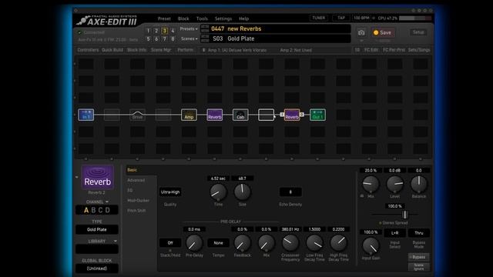
Task: Select the highlighted Reverb 2 block
Action: (x=292, y=115)
